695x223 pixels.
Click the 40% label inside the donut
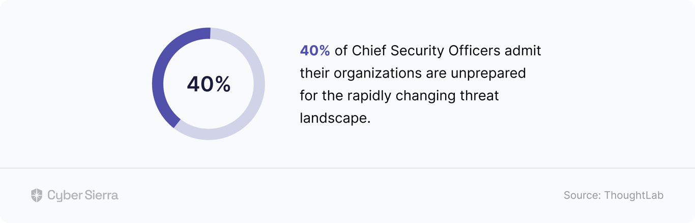pyautogui.click(x=209, y=84)
